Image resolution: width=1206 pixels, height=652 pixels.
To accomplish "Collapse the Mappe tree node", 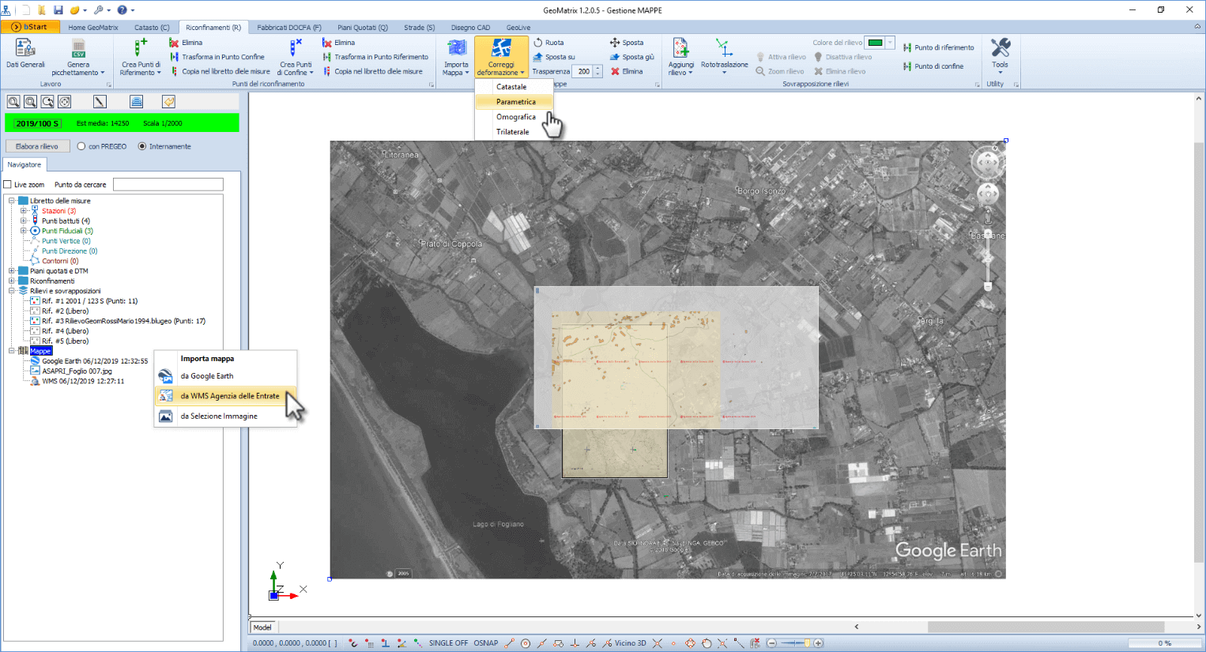I will coord(12,351).
